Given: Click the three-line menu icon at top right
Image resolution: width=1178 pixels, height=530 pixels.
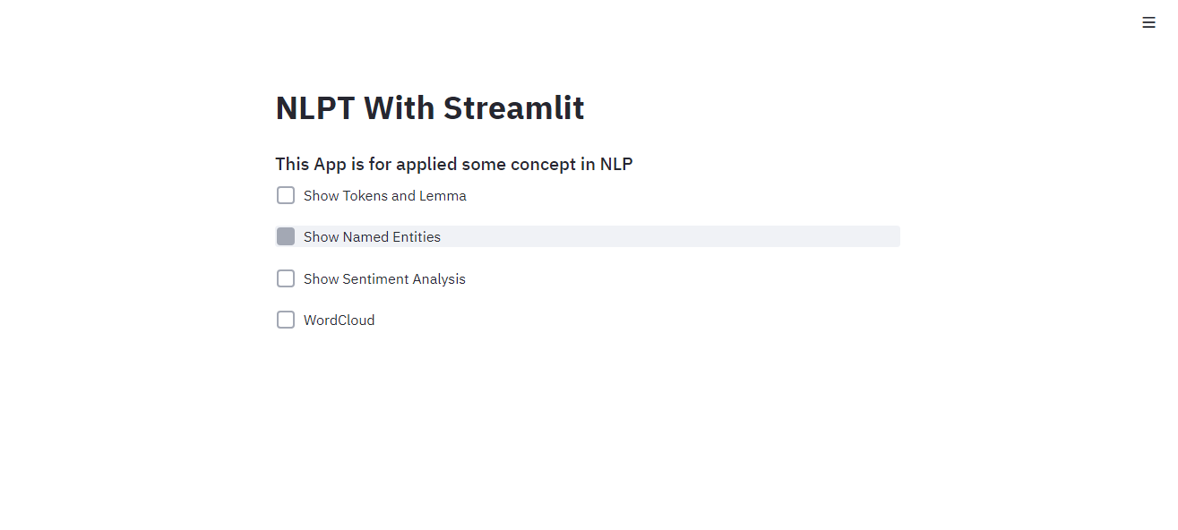Looking at the screenshot, I should [x=1149, y=21].
